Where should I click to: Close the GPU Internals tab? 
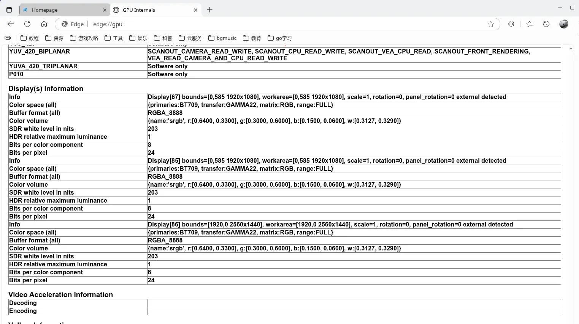coord(195,10)
